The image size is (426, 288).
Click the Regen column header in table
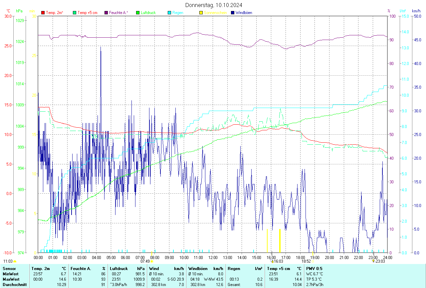pos(234,269)
